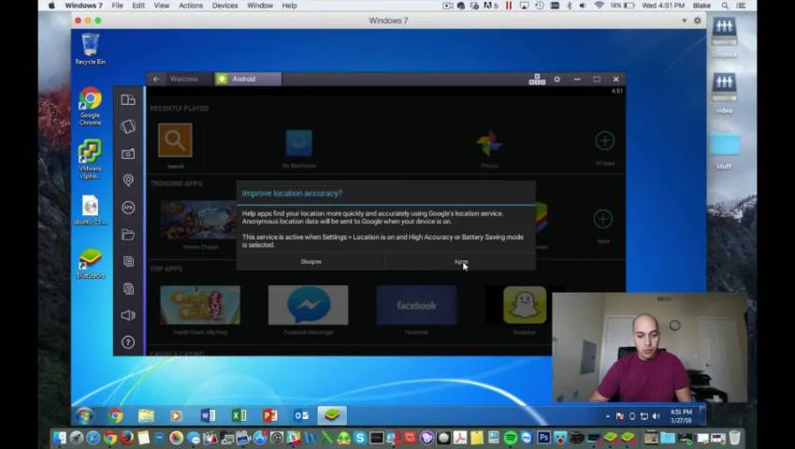
Task: Open File Explorer in the Windows taskbar
Action: tap(146, 416)
